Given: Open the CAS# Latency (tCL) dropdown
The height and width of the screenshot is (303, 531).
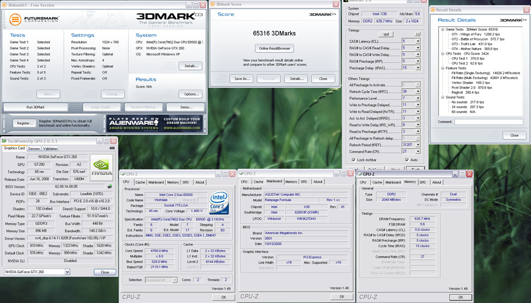Looking at the screenshot, I should (x=418, y=41).
